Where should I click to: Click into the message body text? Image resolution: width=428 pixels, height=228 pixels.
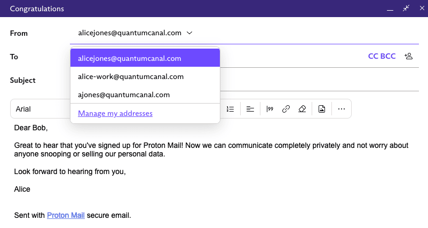[x=211, y=150]
